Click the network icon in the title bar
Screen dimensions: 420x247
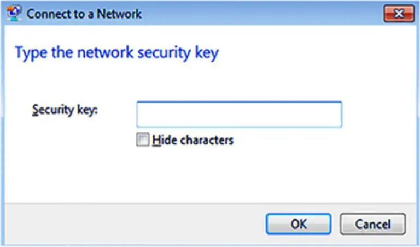(14, 13)
